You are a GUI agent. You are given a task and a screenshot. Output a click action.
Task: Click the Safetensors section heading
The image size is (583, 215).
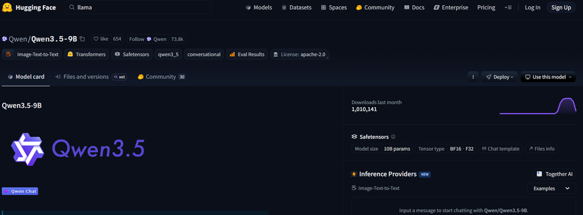[374, 137]
